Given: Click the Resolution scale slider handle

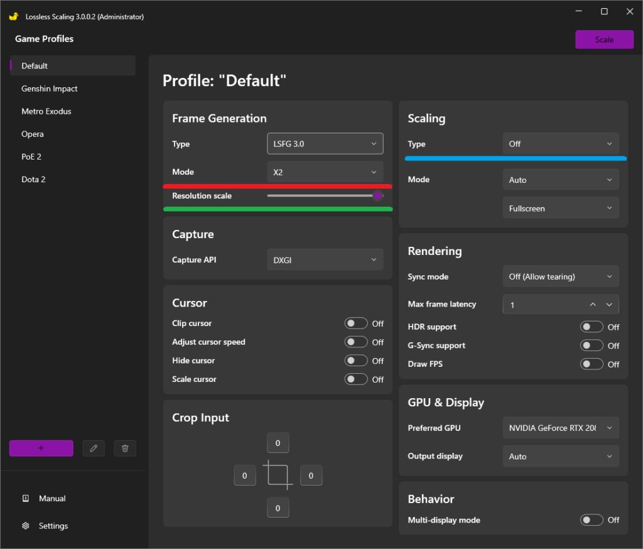Looking at the screenshot, I should [x=378, y=196].
